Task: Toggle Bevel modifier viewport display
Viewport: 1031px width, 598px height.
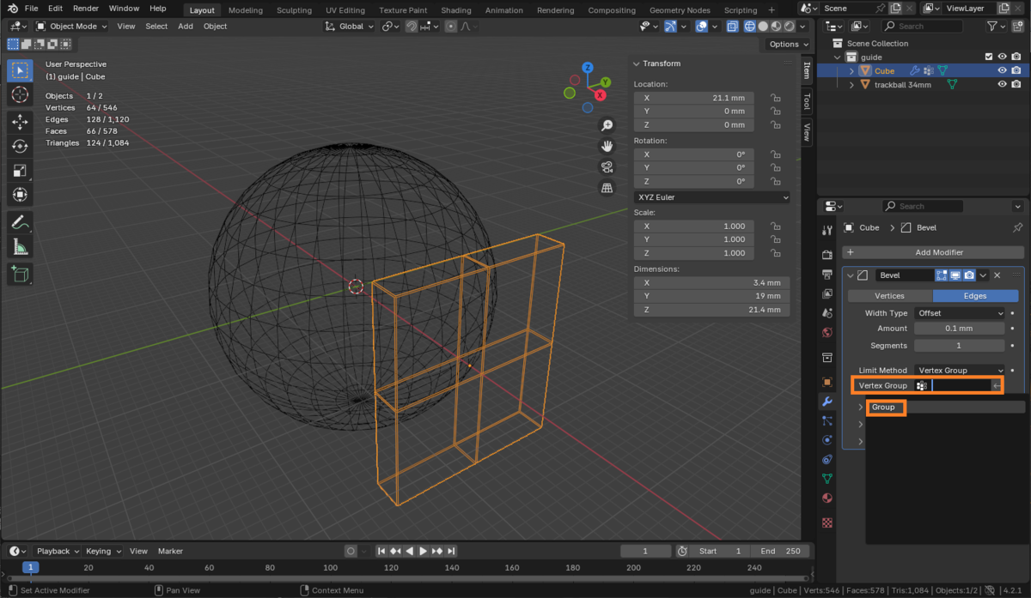Action: (955, 275)
